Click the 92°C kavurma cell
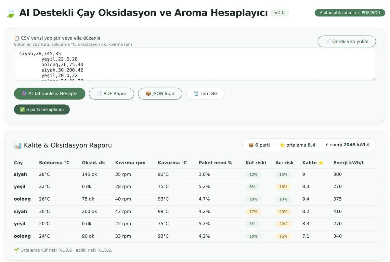This screenshot has height=262, width=390. tap(163, 174)
